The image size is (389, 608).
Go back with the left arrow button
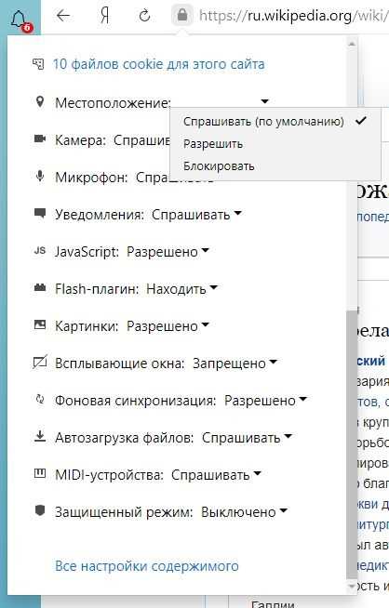[63, 16]
